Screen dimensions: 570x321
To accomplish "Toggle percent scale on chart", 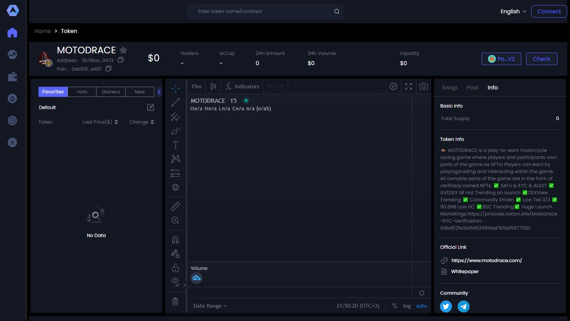I will (x=395, y=306).
